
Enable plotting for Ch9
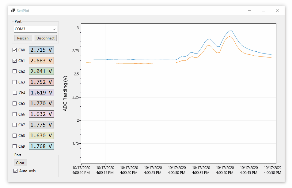pos(15,146)
